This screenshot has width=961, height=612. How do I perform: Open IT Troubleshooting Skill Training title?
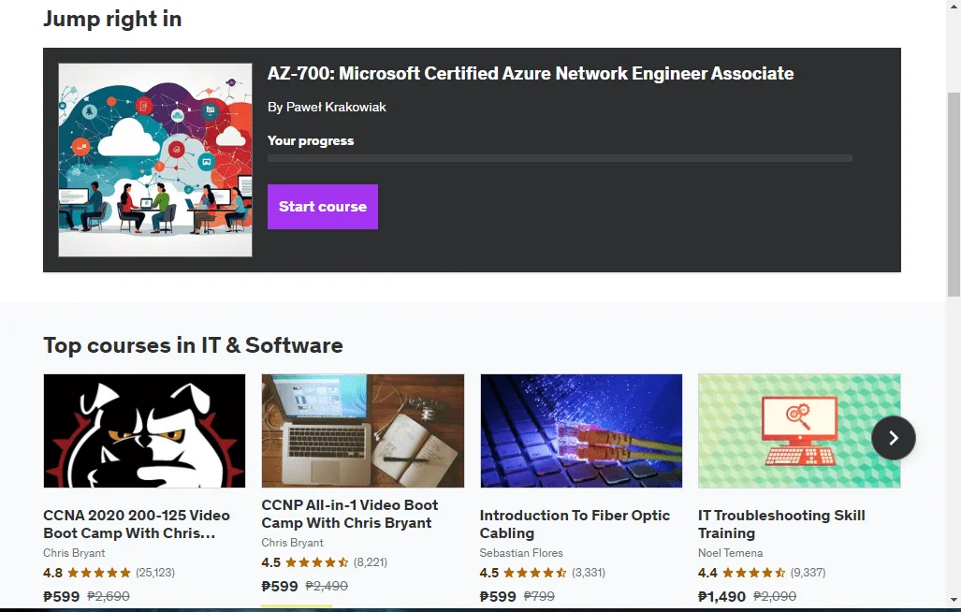(781, 524)
